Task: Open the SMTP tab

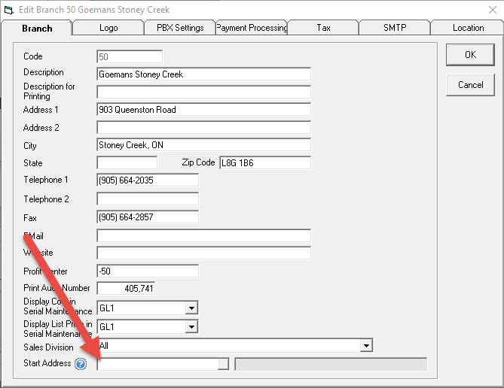Action: [x=395, y=28]
